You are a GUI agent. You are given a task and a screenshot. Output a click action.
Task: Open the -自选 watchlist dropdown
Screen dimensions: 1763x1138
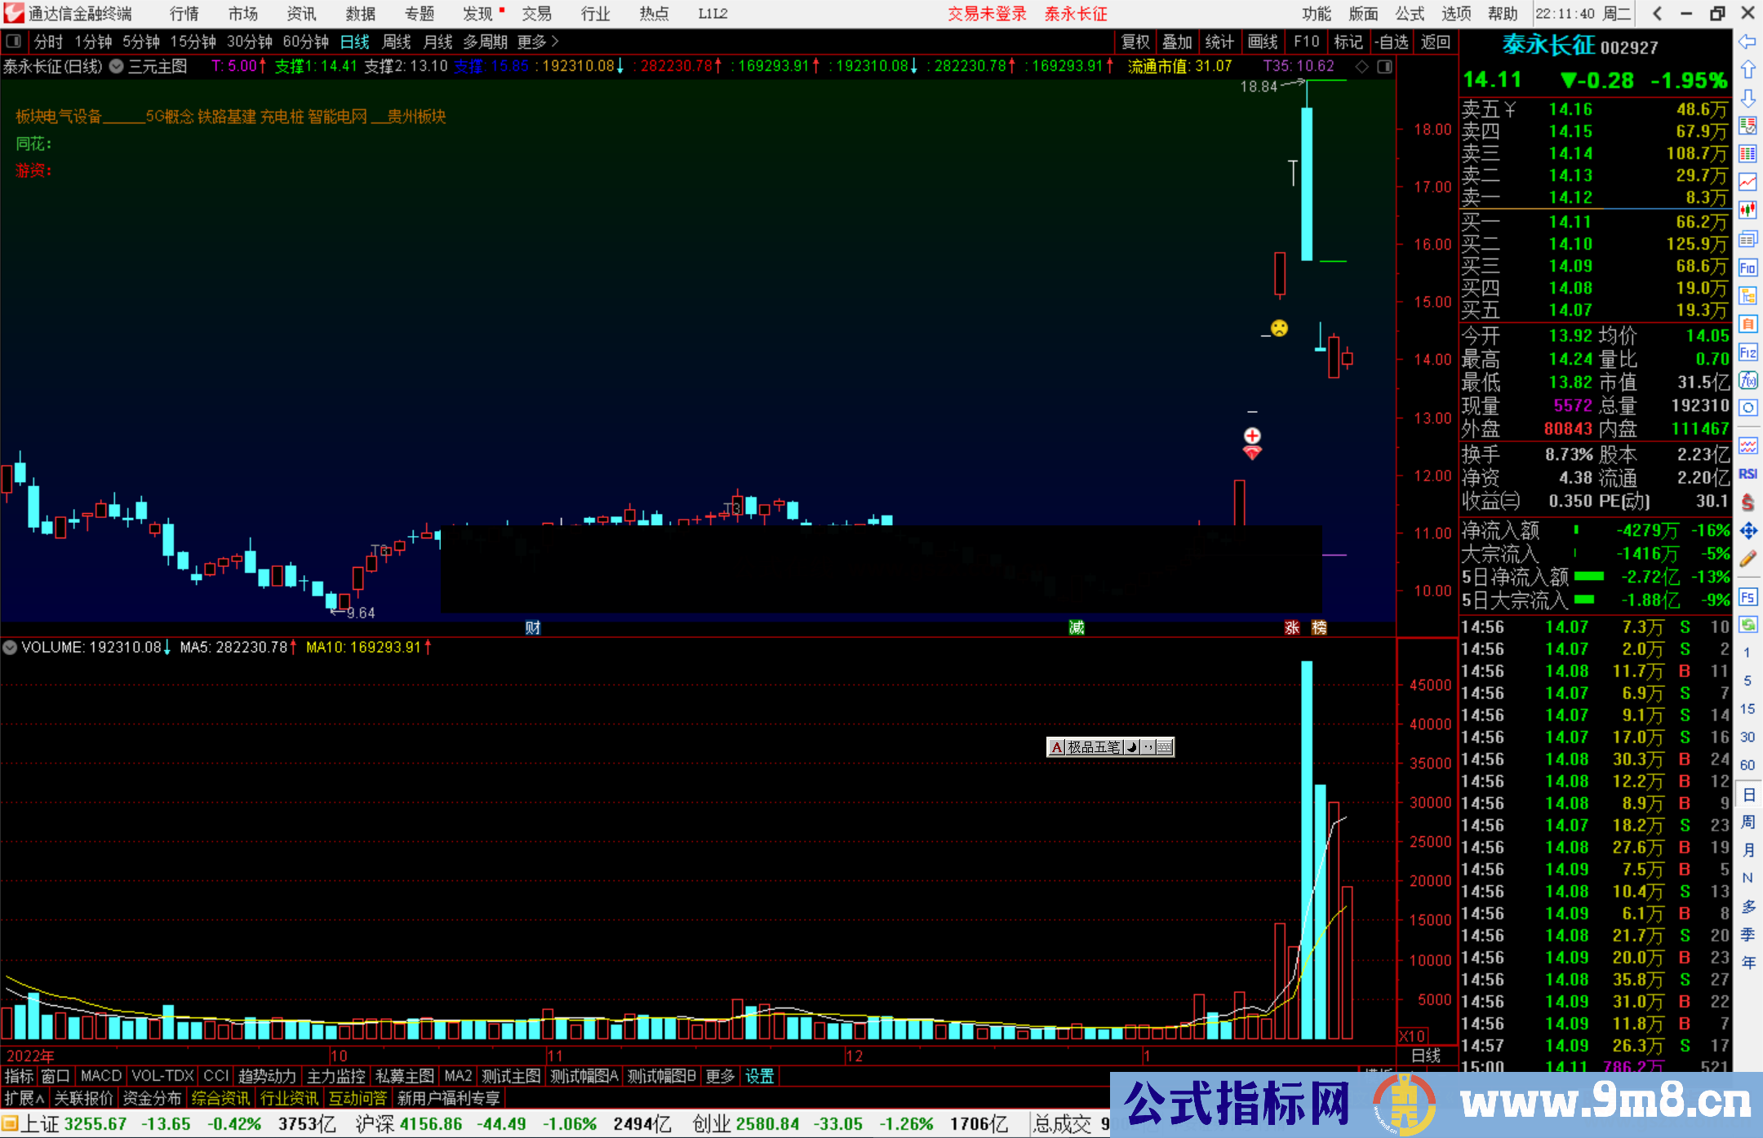[x=1392, y=42]
